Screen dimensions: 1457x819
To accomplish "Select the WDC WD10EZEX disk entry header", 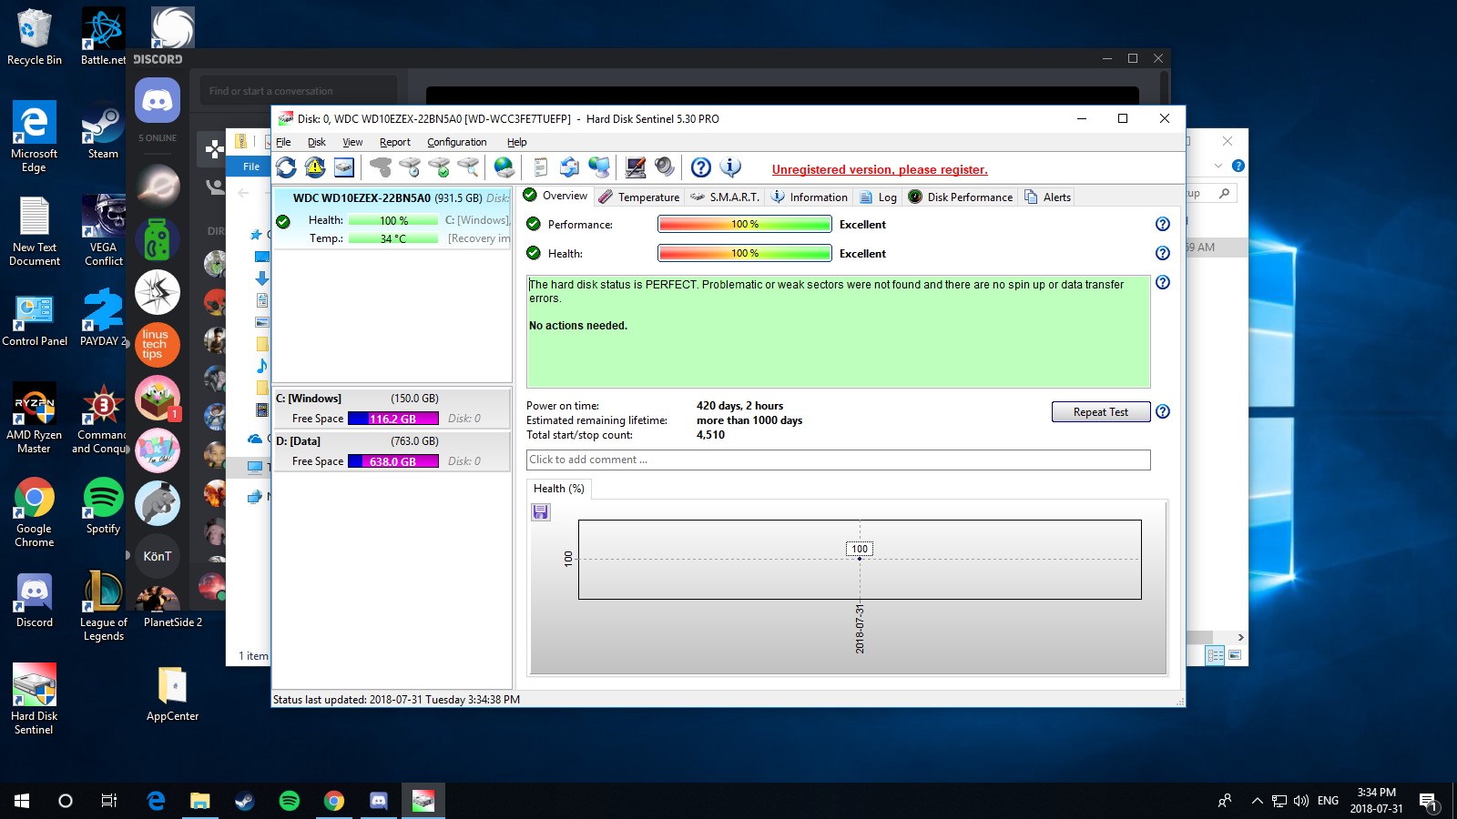I will pos(392,197).
